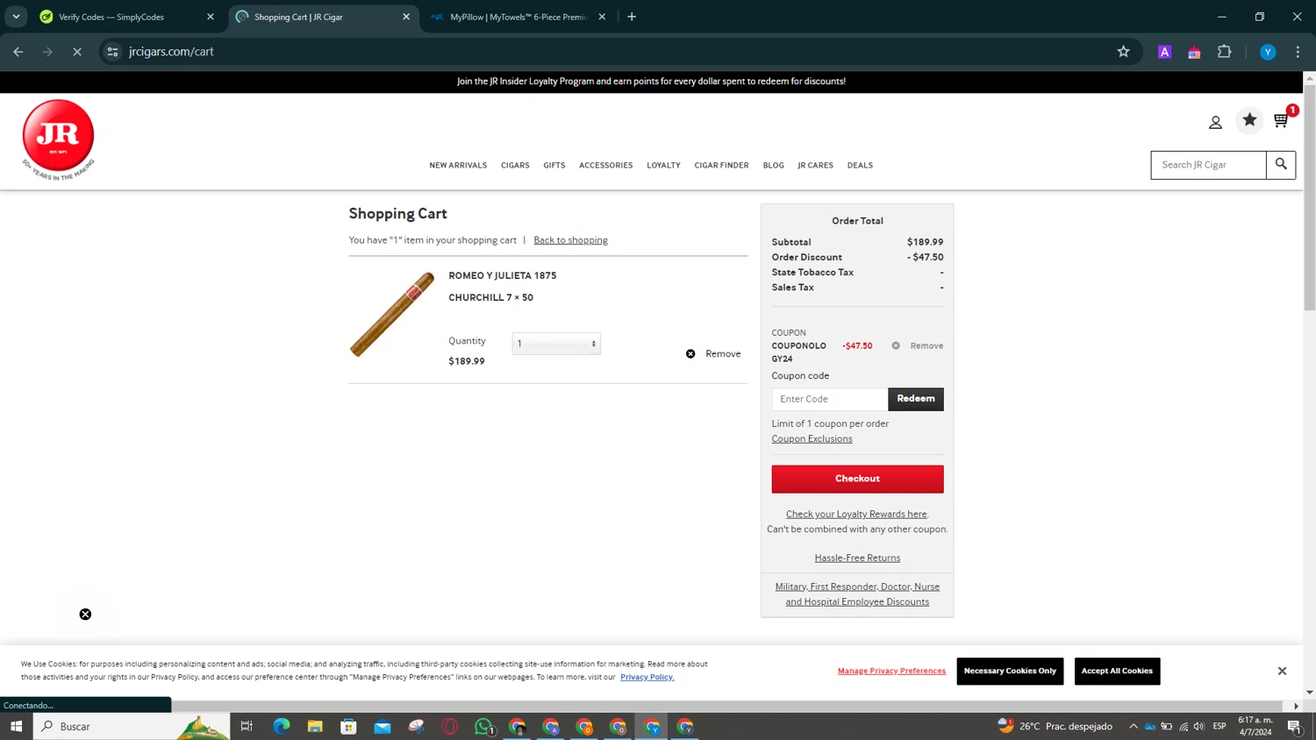Screen dimensions: 1316x740
Task: Click the address bar URL
Action: tap(171, 52)
